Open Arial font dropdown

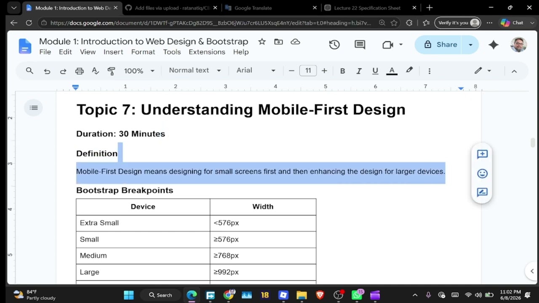pyautogui.click(x=256, y=70)
